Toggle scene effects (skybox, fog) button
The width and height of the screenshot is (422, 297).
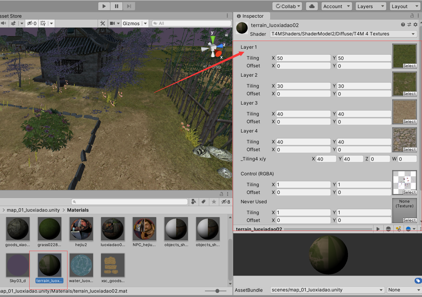[13, 23]
